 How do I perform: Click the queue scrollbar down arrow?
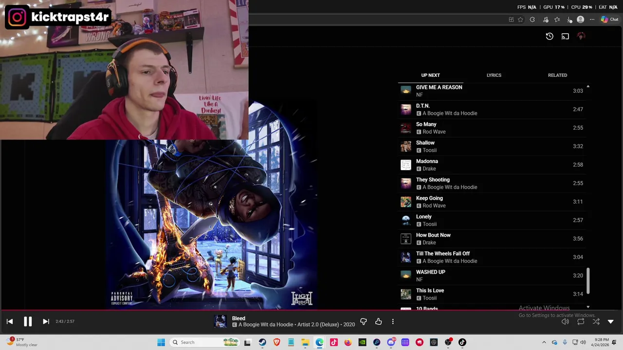coord(588,307)
